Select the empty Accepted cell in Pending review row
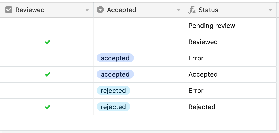 139,26
